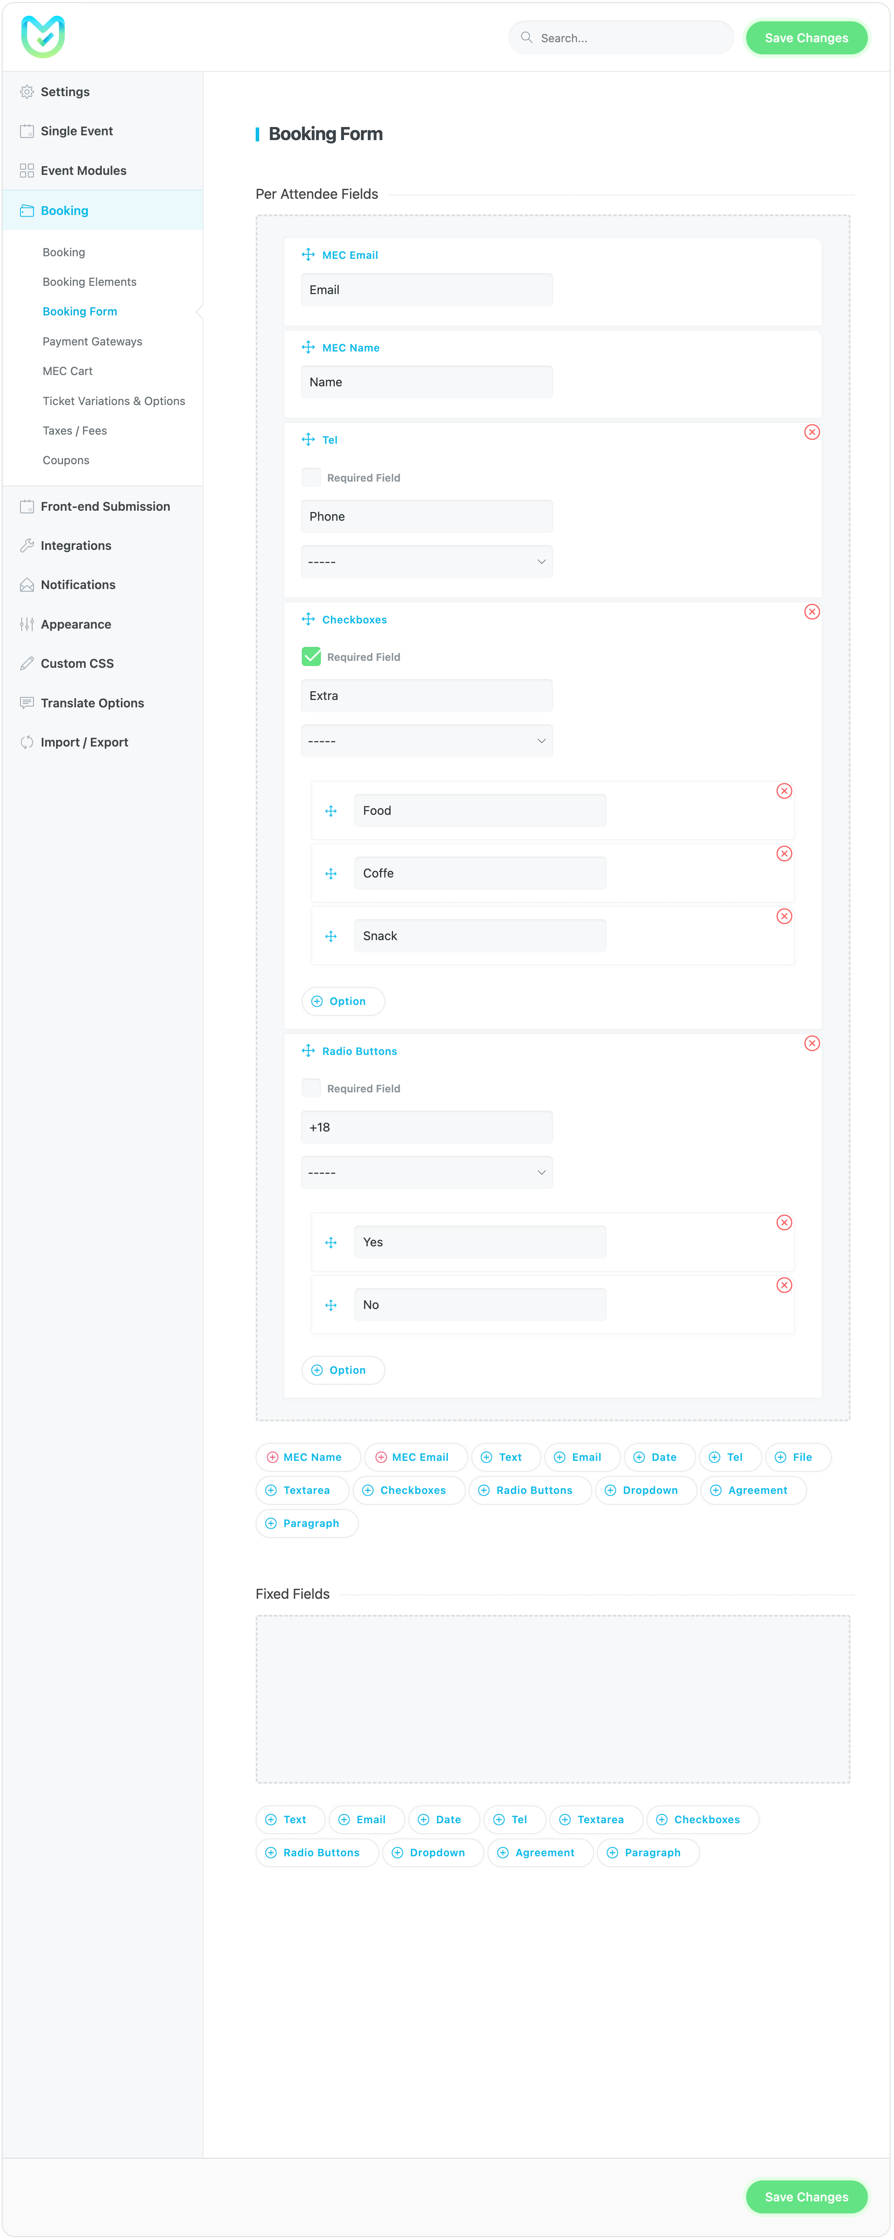The height and width of the screenshot is (2240, 894).
Task: Click the remove icon on Tel field
Action: pos(811,432)
